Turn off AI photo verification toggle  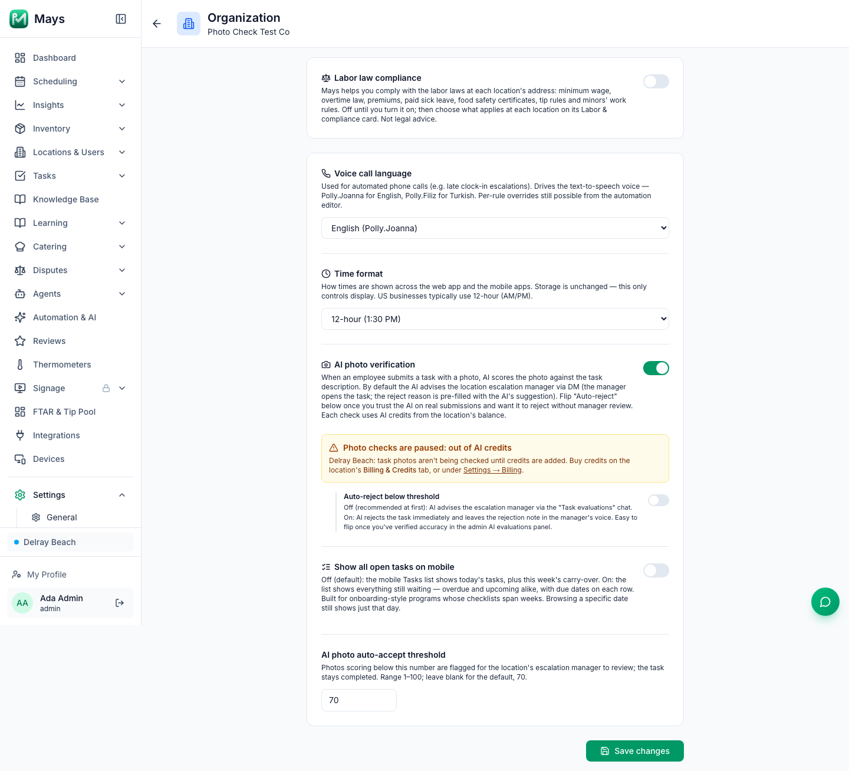point(656,368)
